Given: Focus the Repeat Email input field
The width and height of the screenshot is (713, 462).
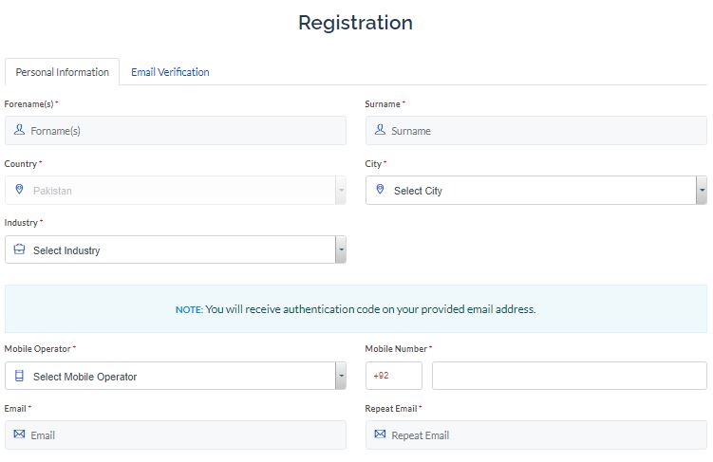Looking at the screenshot, I should [536, 434].
